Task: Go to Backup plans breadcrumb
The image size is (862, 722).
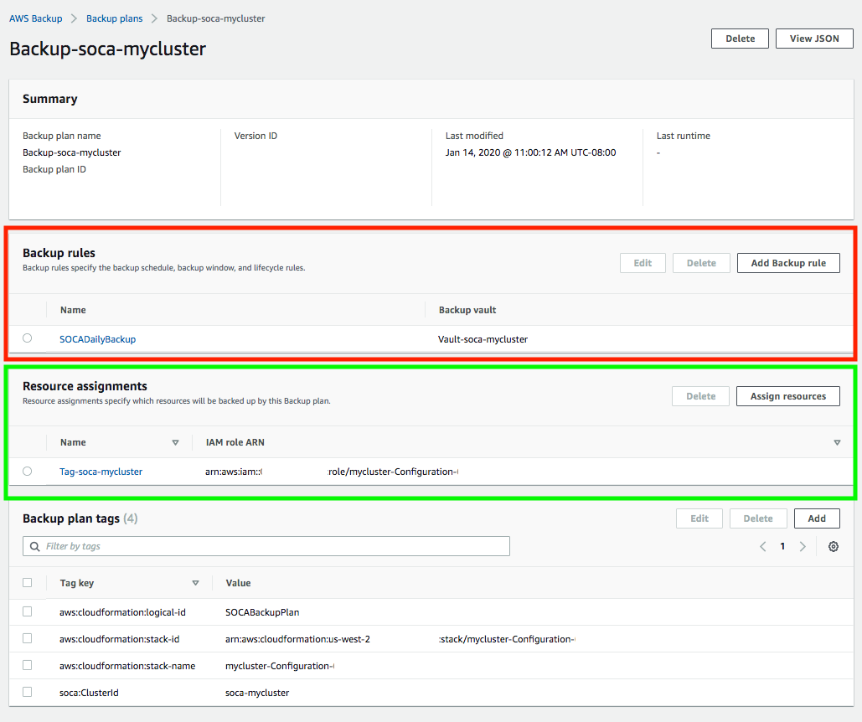Action: coord(114,18)
